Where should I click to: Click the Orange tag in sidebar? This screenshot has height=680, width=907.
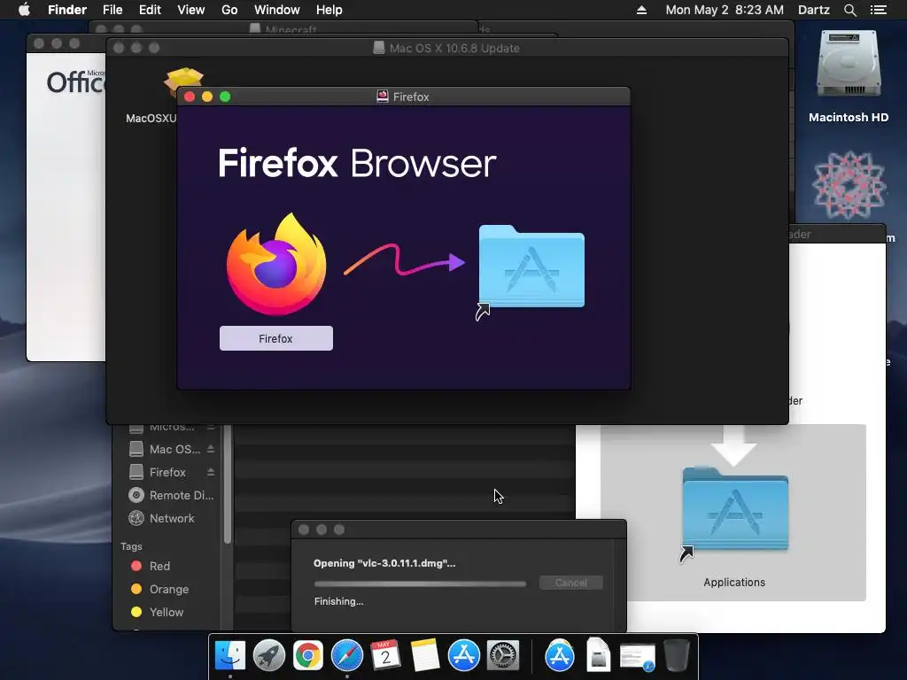tap(159, 589)
